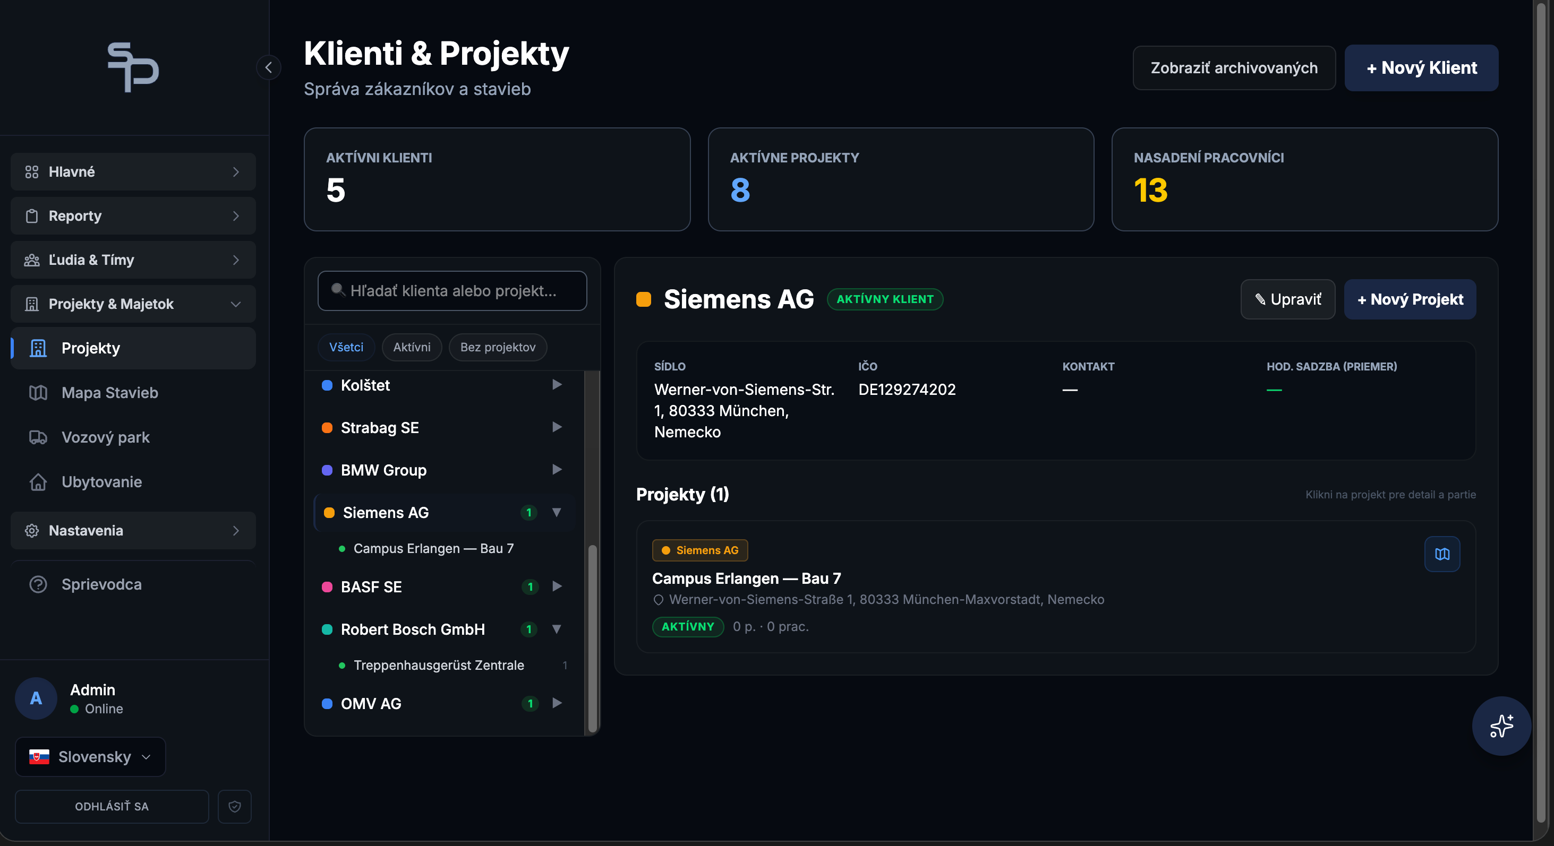Viewport: 1554px width, 846px height.
Task: Open map for Campus Erlangen project
Action: (1442, 554)
